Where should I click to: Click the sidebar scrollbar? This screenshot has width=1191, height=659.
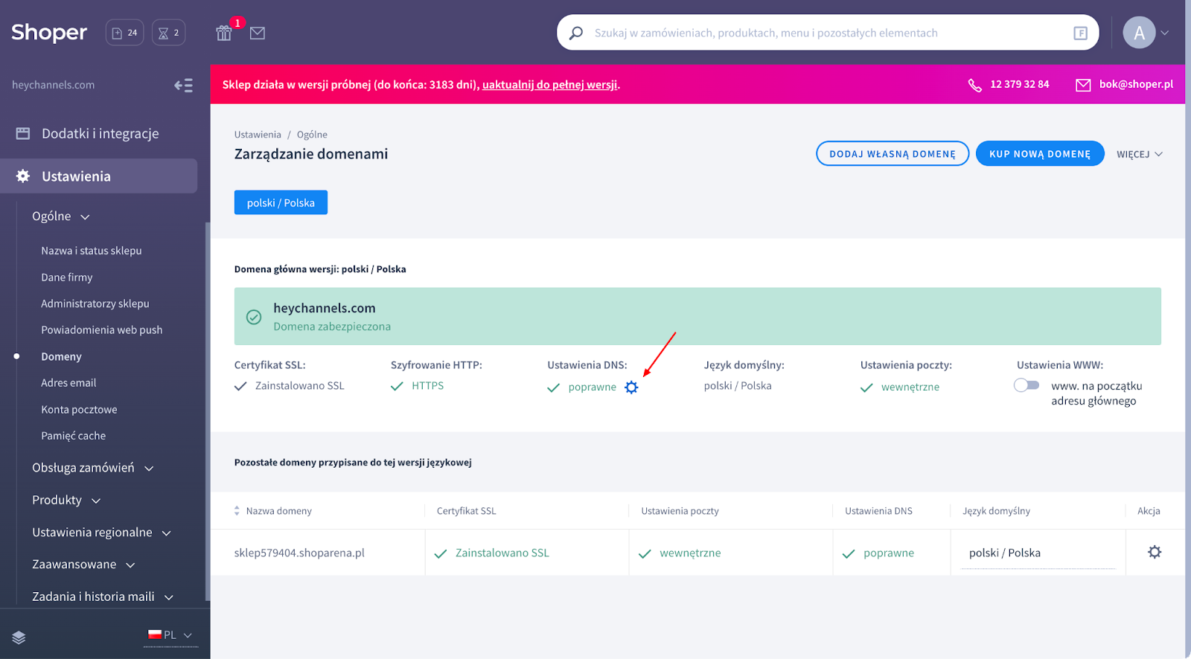(207, 411)
